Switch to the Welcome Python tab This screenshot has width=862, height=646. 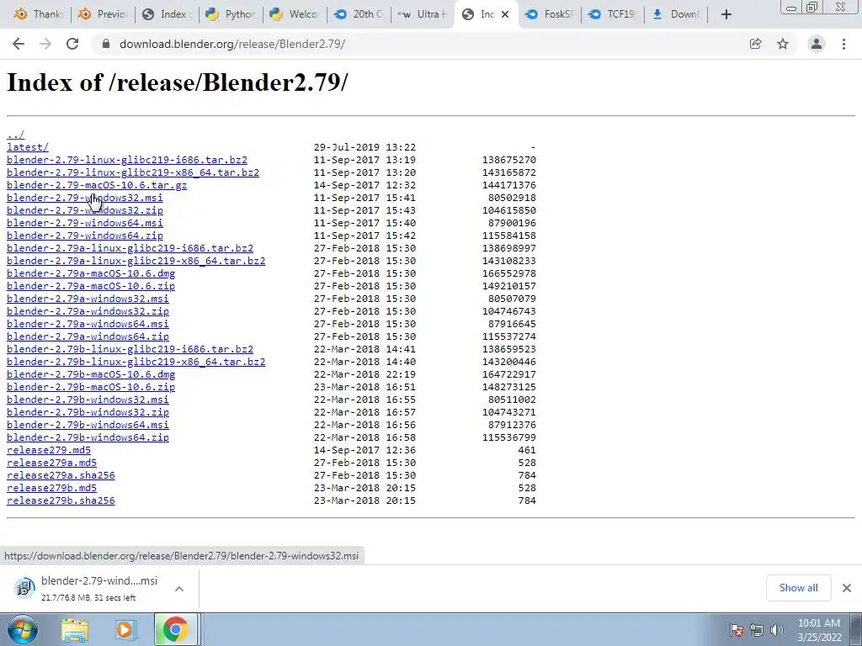tap(295, 14)
